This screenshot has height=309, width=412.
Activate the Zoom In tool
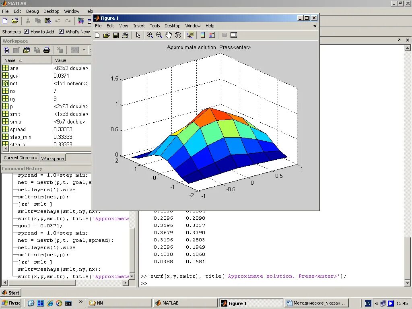[150, 35]
